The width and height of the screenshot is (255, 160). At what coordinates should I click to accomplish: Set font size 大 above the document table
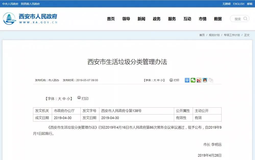(59, 99)
